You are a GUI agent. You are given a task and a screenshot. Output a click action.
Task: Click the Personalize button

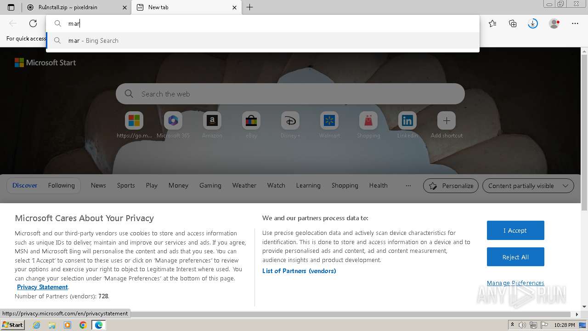[x=451, y=186]
